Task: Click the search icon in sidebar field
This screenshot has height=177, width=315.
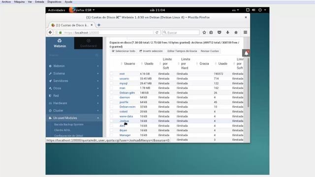Action: (97, 55)
